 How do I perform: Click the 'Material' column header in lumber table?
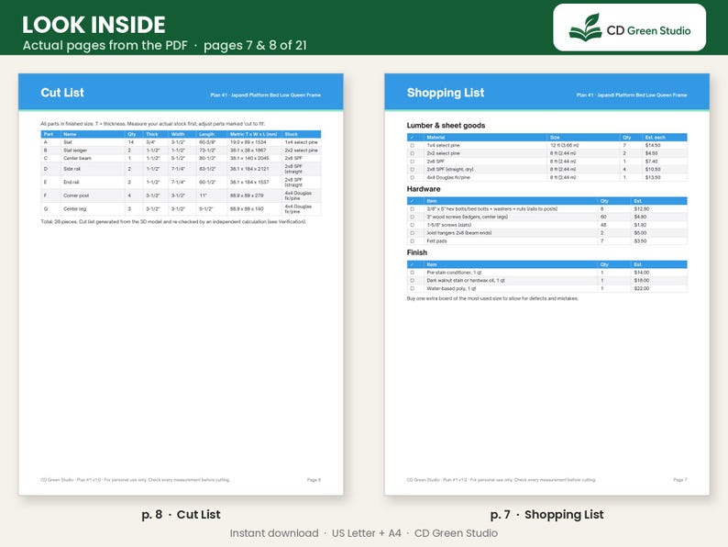[x=436, y=138]
